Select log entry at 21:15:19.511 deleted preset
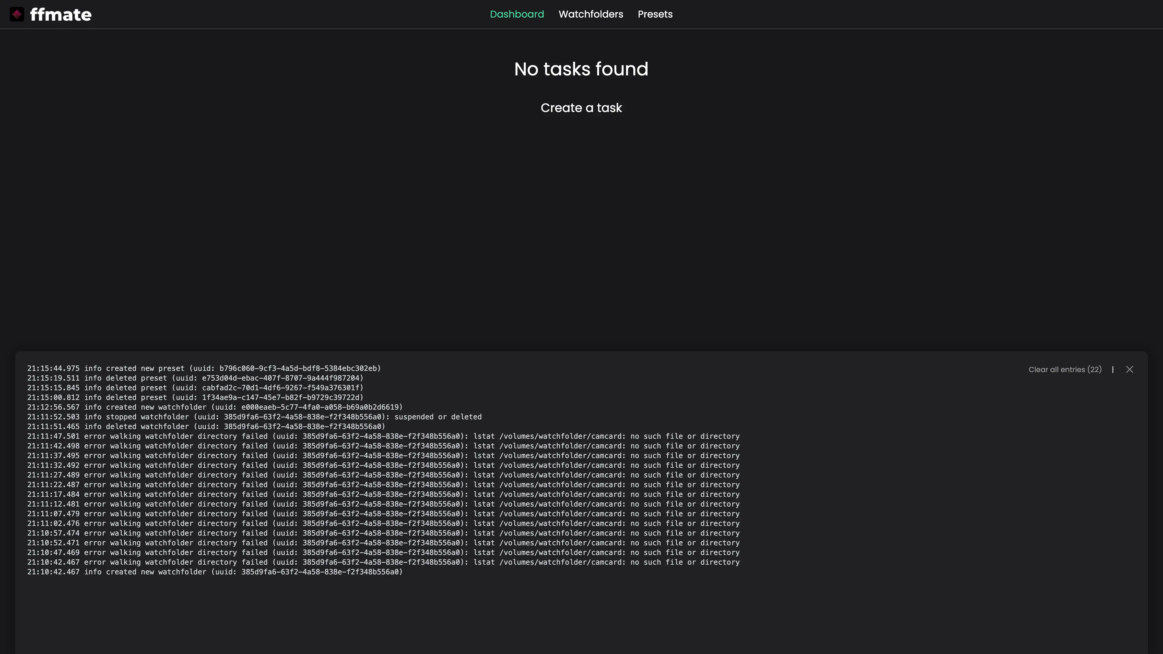This screenshot has height=654, width=1163. pos(195,378)
